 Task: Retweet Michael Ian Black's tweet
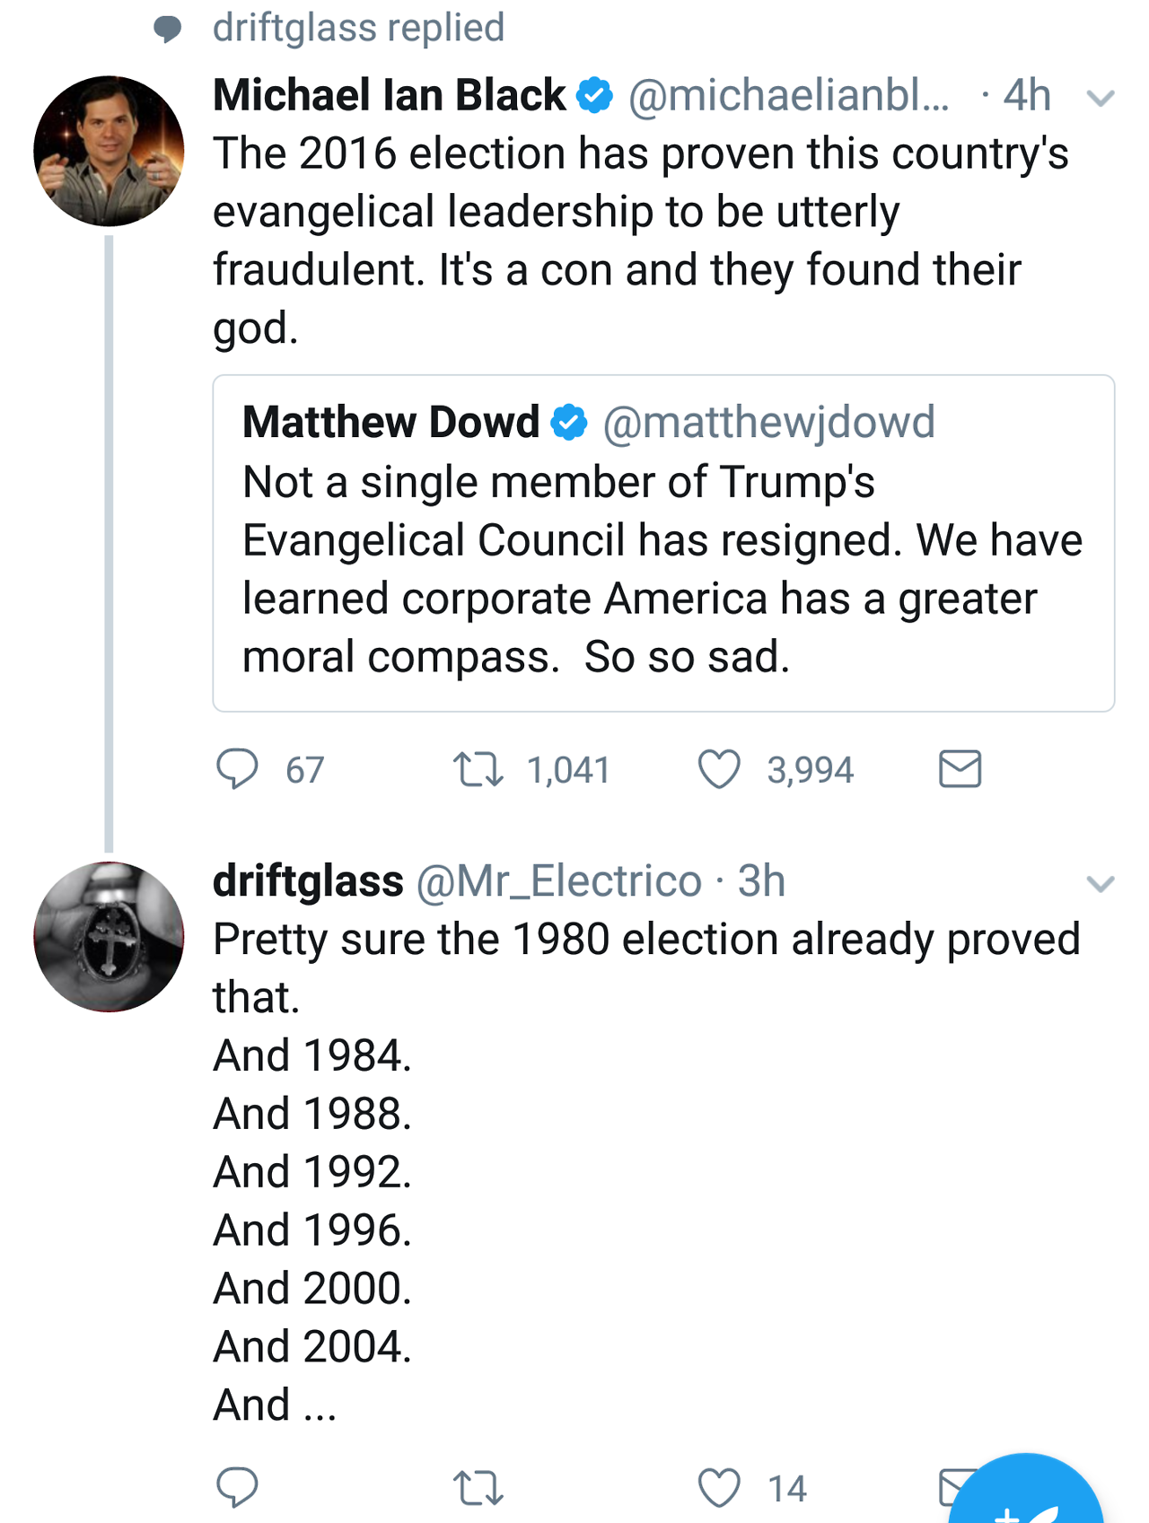click(478, 770)
